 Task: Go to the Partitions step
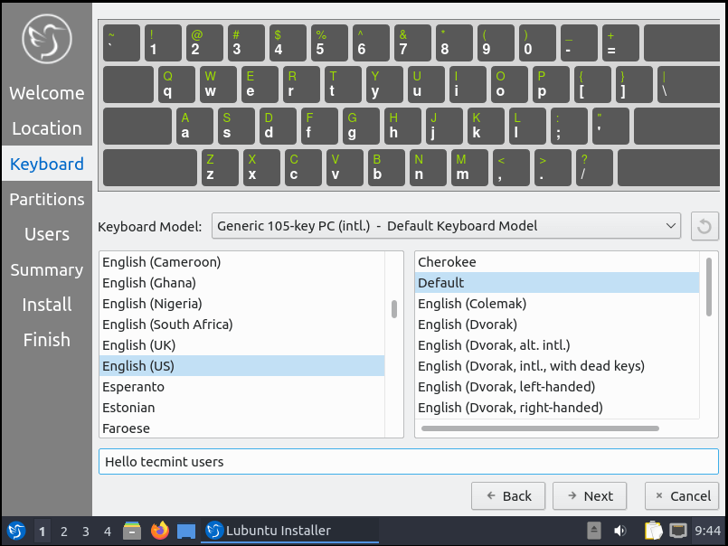point(47,199)
